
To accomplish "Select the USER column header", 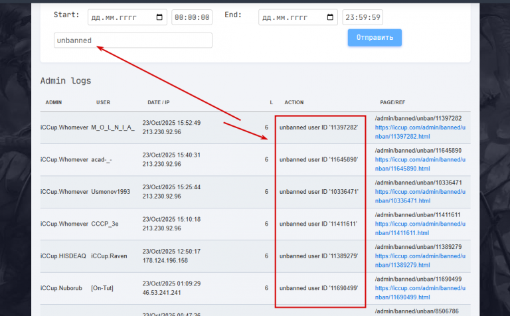I will pos(103,102).
